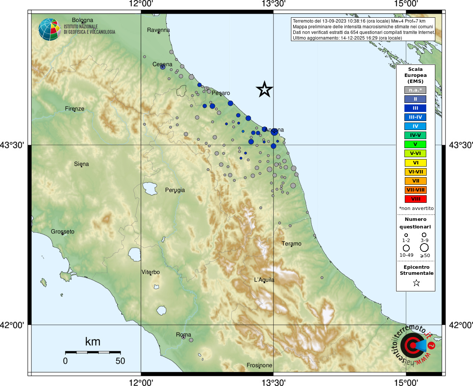Click the 10-49 questionnaires circle icon
Image resolution: width=473 pixels, height=386 pixels.
[x=406, y=248]
